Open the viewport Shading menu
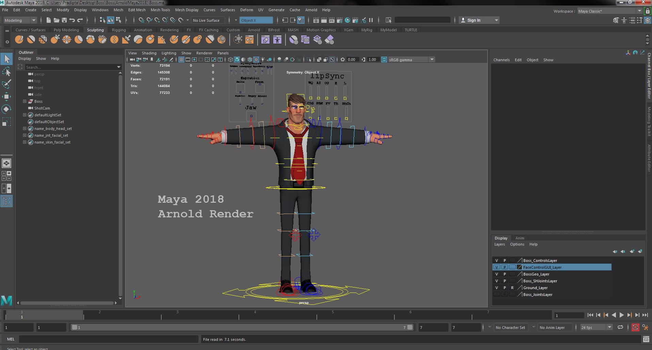 click(149, 53)
